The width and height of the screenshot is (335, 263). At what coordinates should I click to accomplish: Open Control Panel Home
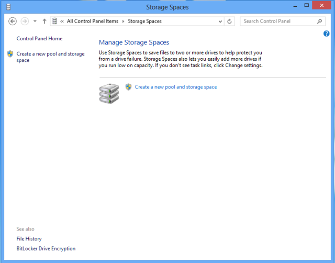tap(40, 38)
